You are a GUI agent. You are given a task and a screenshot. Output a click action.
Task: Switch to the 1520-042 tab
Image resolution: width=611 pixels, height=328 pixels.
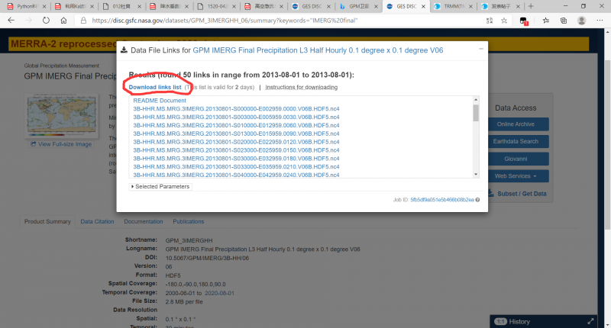(217, 7)
